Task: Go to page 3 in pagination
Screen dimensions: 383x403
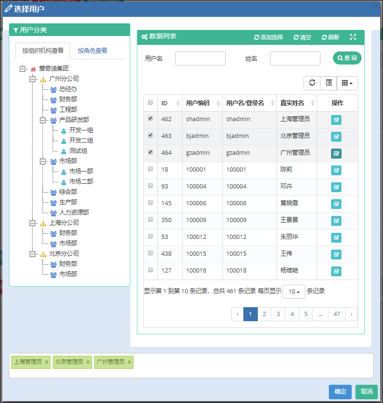Action: [x=278, y=314]
